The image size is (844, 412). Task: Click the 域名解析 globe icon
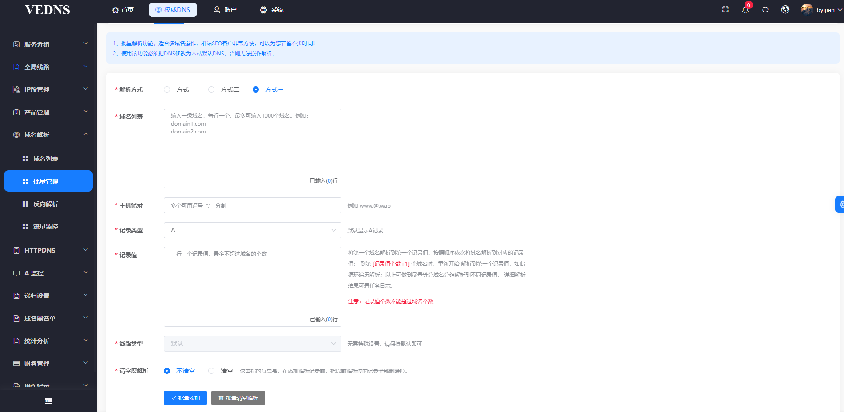(16, 135)
